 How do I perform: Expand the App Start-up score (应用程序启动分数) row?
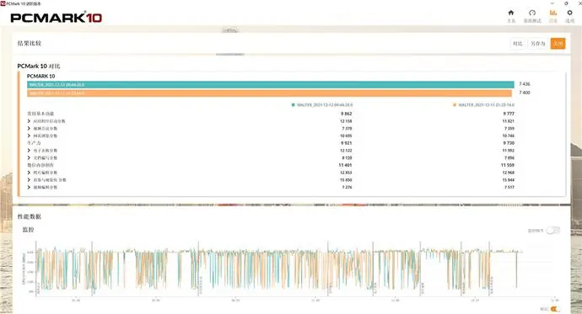[29, 121]
